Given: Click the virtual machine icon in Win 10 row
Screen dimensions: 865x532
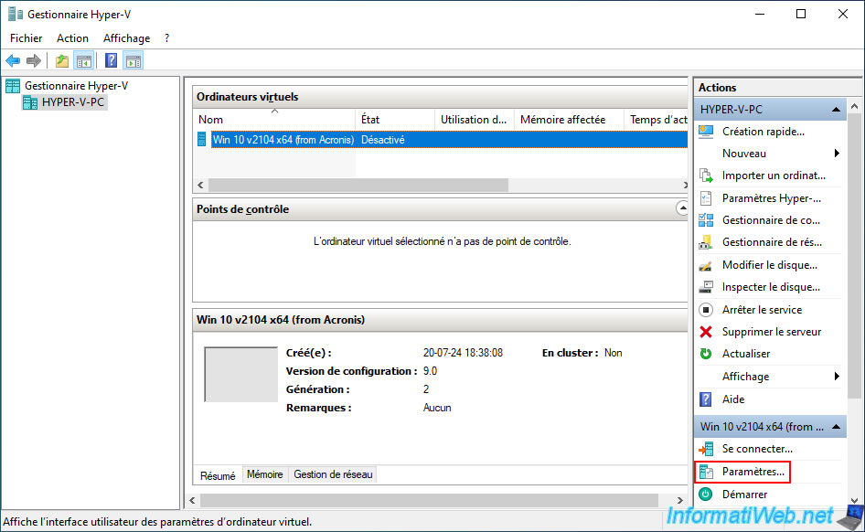Looking at the screenshot, I should pos(202,140).
